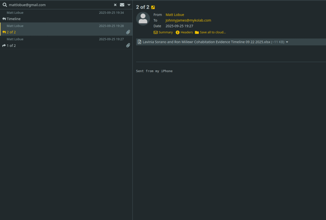Click sender name Matt Lobue link
The height and width of the screenshot is (220, 326).
coord(175,15)
